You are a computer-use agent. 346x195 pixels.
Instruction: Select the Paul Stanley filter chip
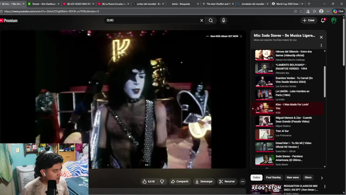[273, 178]
